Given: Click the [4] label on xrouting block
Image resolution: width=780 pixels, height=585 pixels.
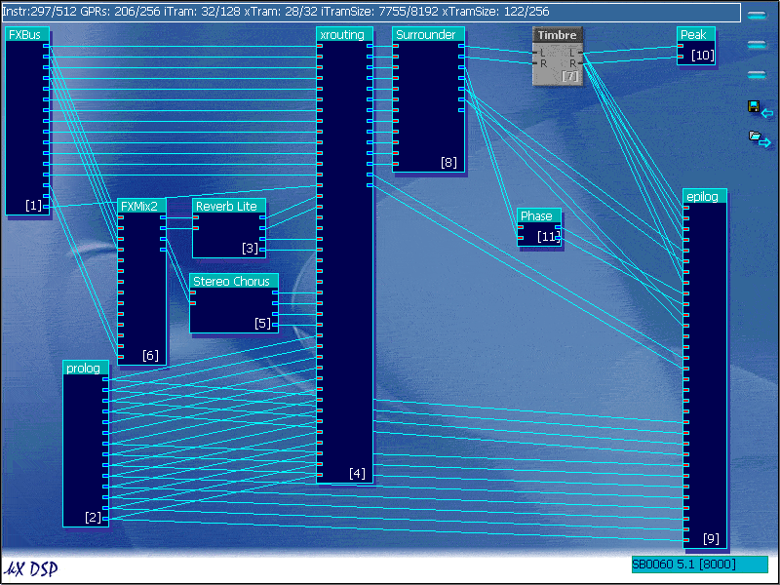Looking at the screenshot, I should click(x=357, y=473).
